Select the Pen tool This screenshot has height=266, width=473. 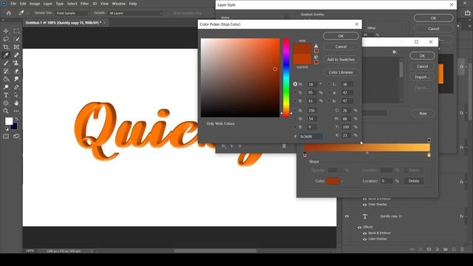pos(16,87)
